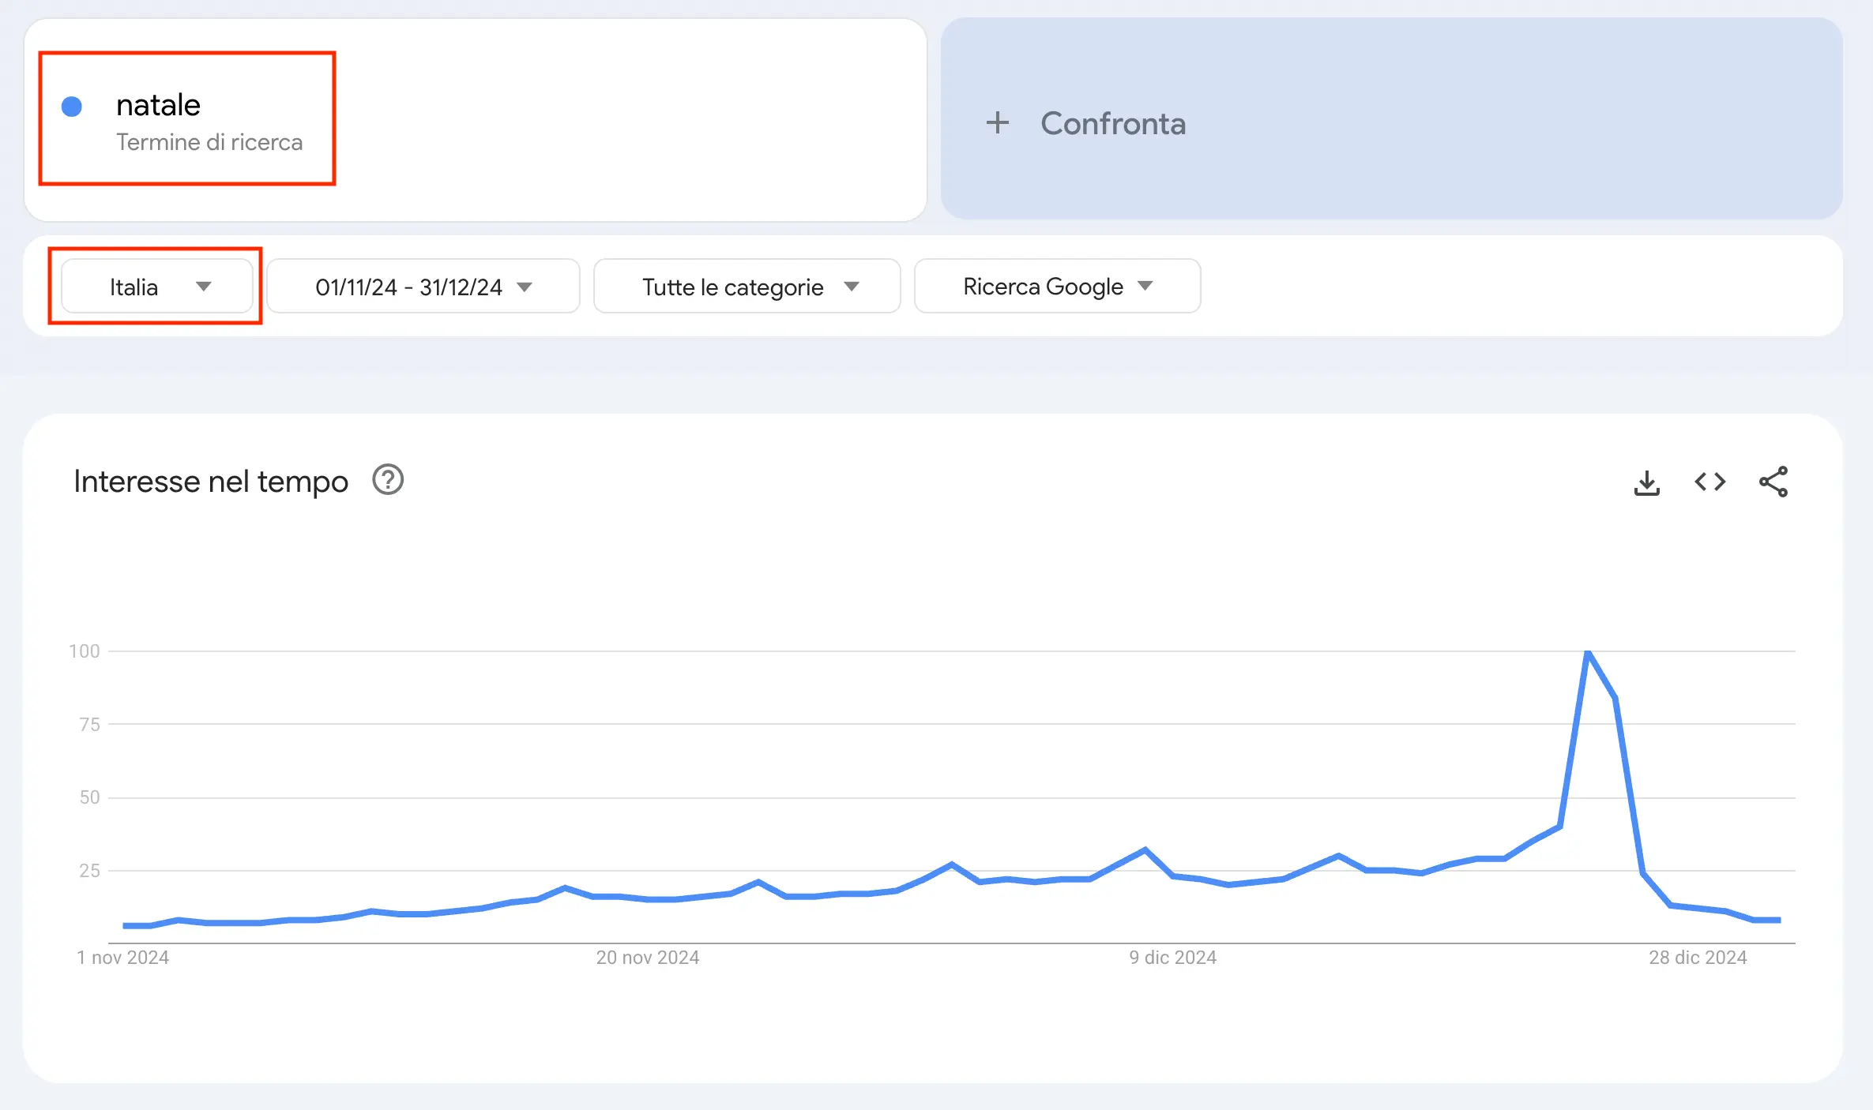
Task: Click the 20 nov 2024 axis label
Action: pyautogui.click(x=647, y=958)
